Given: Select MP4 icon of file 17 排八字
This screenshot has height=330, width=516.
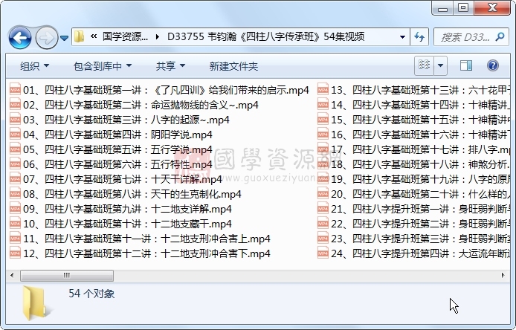Looking at the screenshot, I should click(323, 149).
